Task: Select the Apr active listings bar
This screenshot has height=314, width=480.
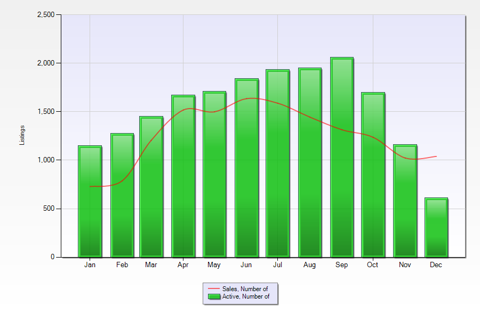Action: pos(183,176)
